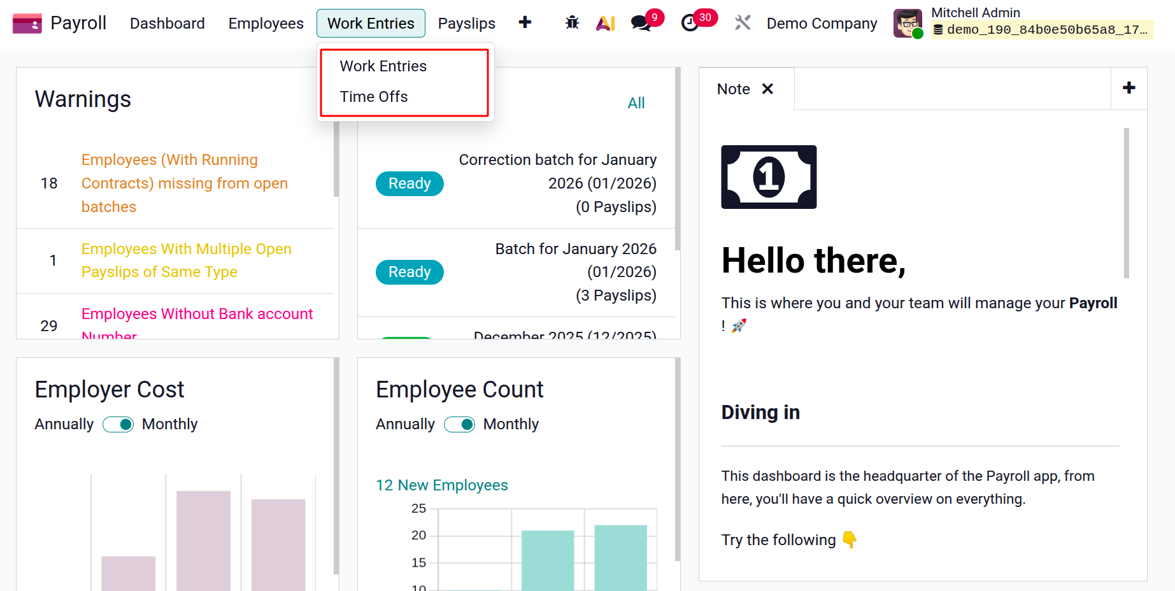Click the warning count 1
Viewport: 1175px width, 591px height.
pyautogui.click(x=53, y=260)
